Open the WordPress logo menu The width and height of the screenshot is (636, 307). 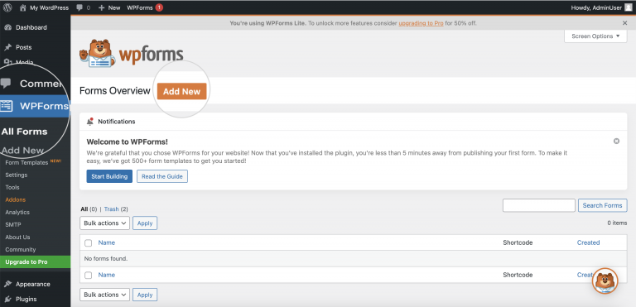[7, 7]
